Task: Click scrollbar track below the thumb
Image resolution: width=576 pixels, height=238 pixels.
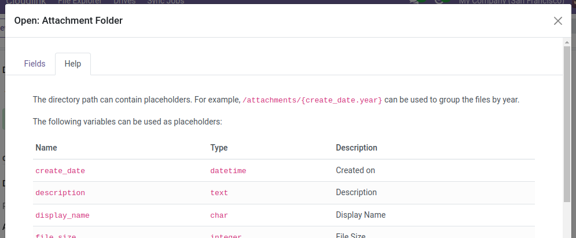Action: 567,220
